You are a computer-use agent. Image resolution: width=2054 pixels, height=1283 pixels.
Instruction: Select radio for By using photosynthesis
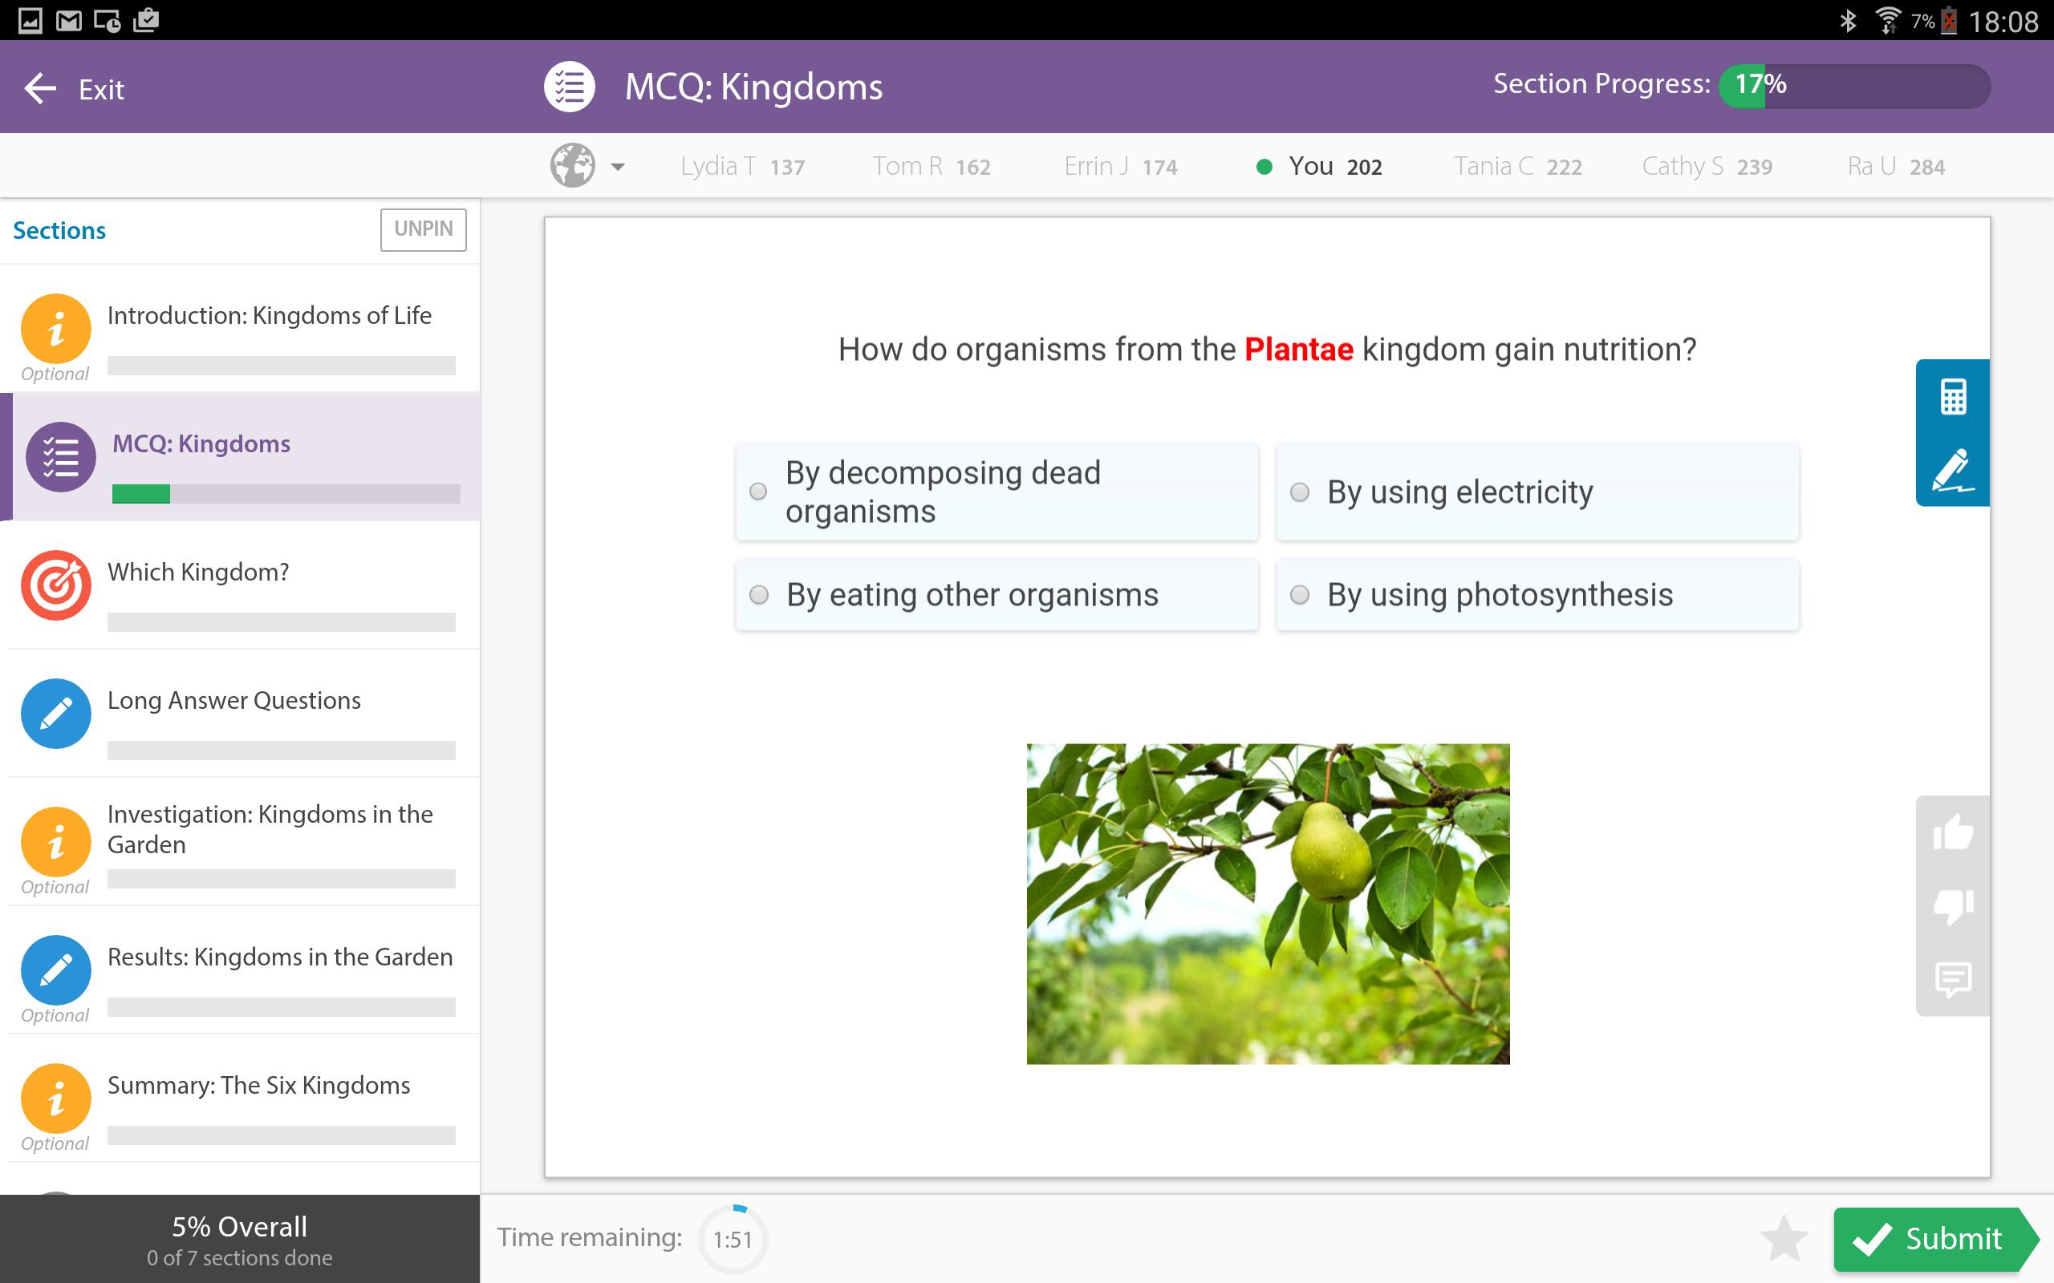pos(1300,595)
